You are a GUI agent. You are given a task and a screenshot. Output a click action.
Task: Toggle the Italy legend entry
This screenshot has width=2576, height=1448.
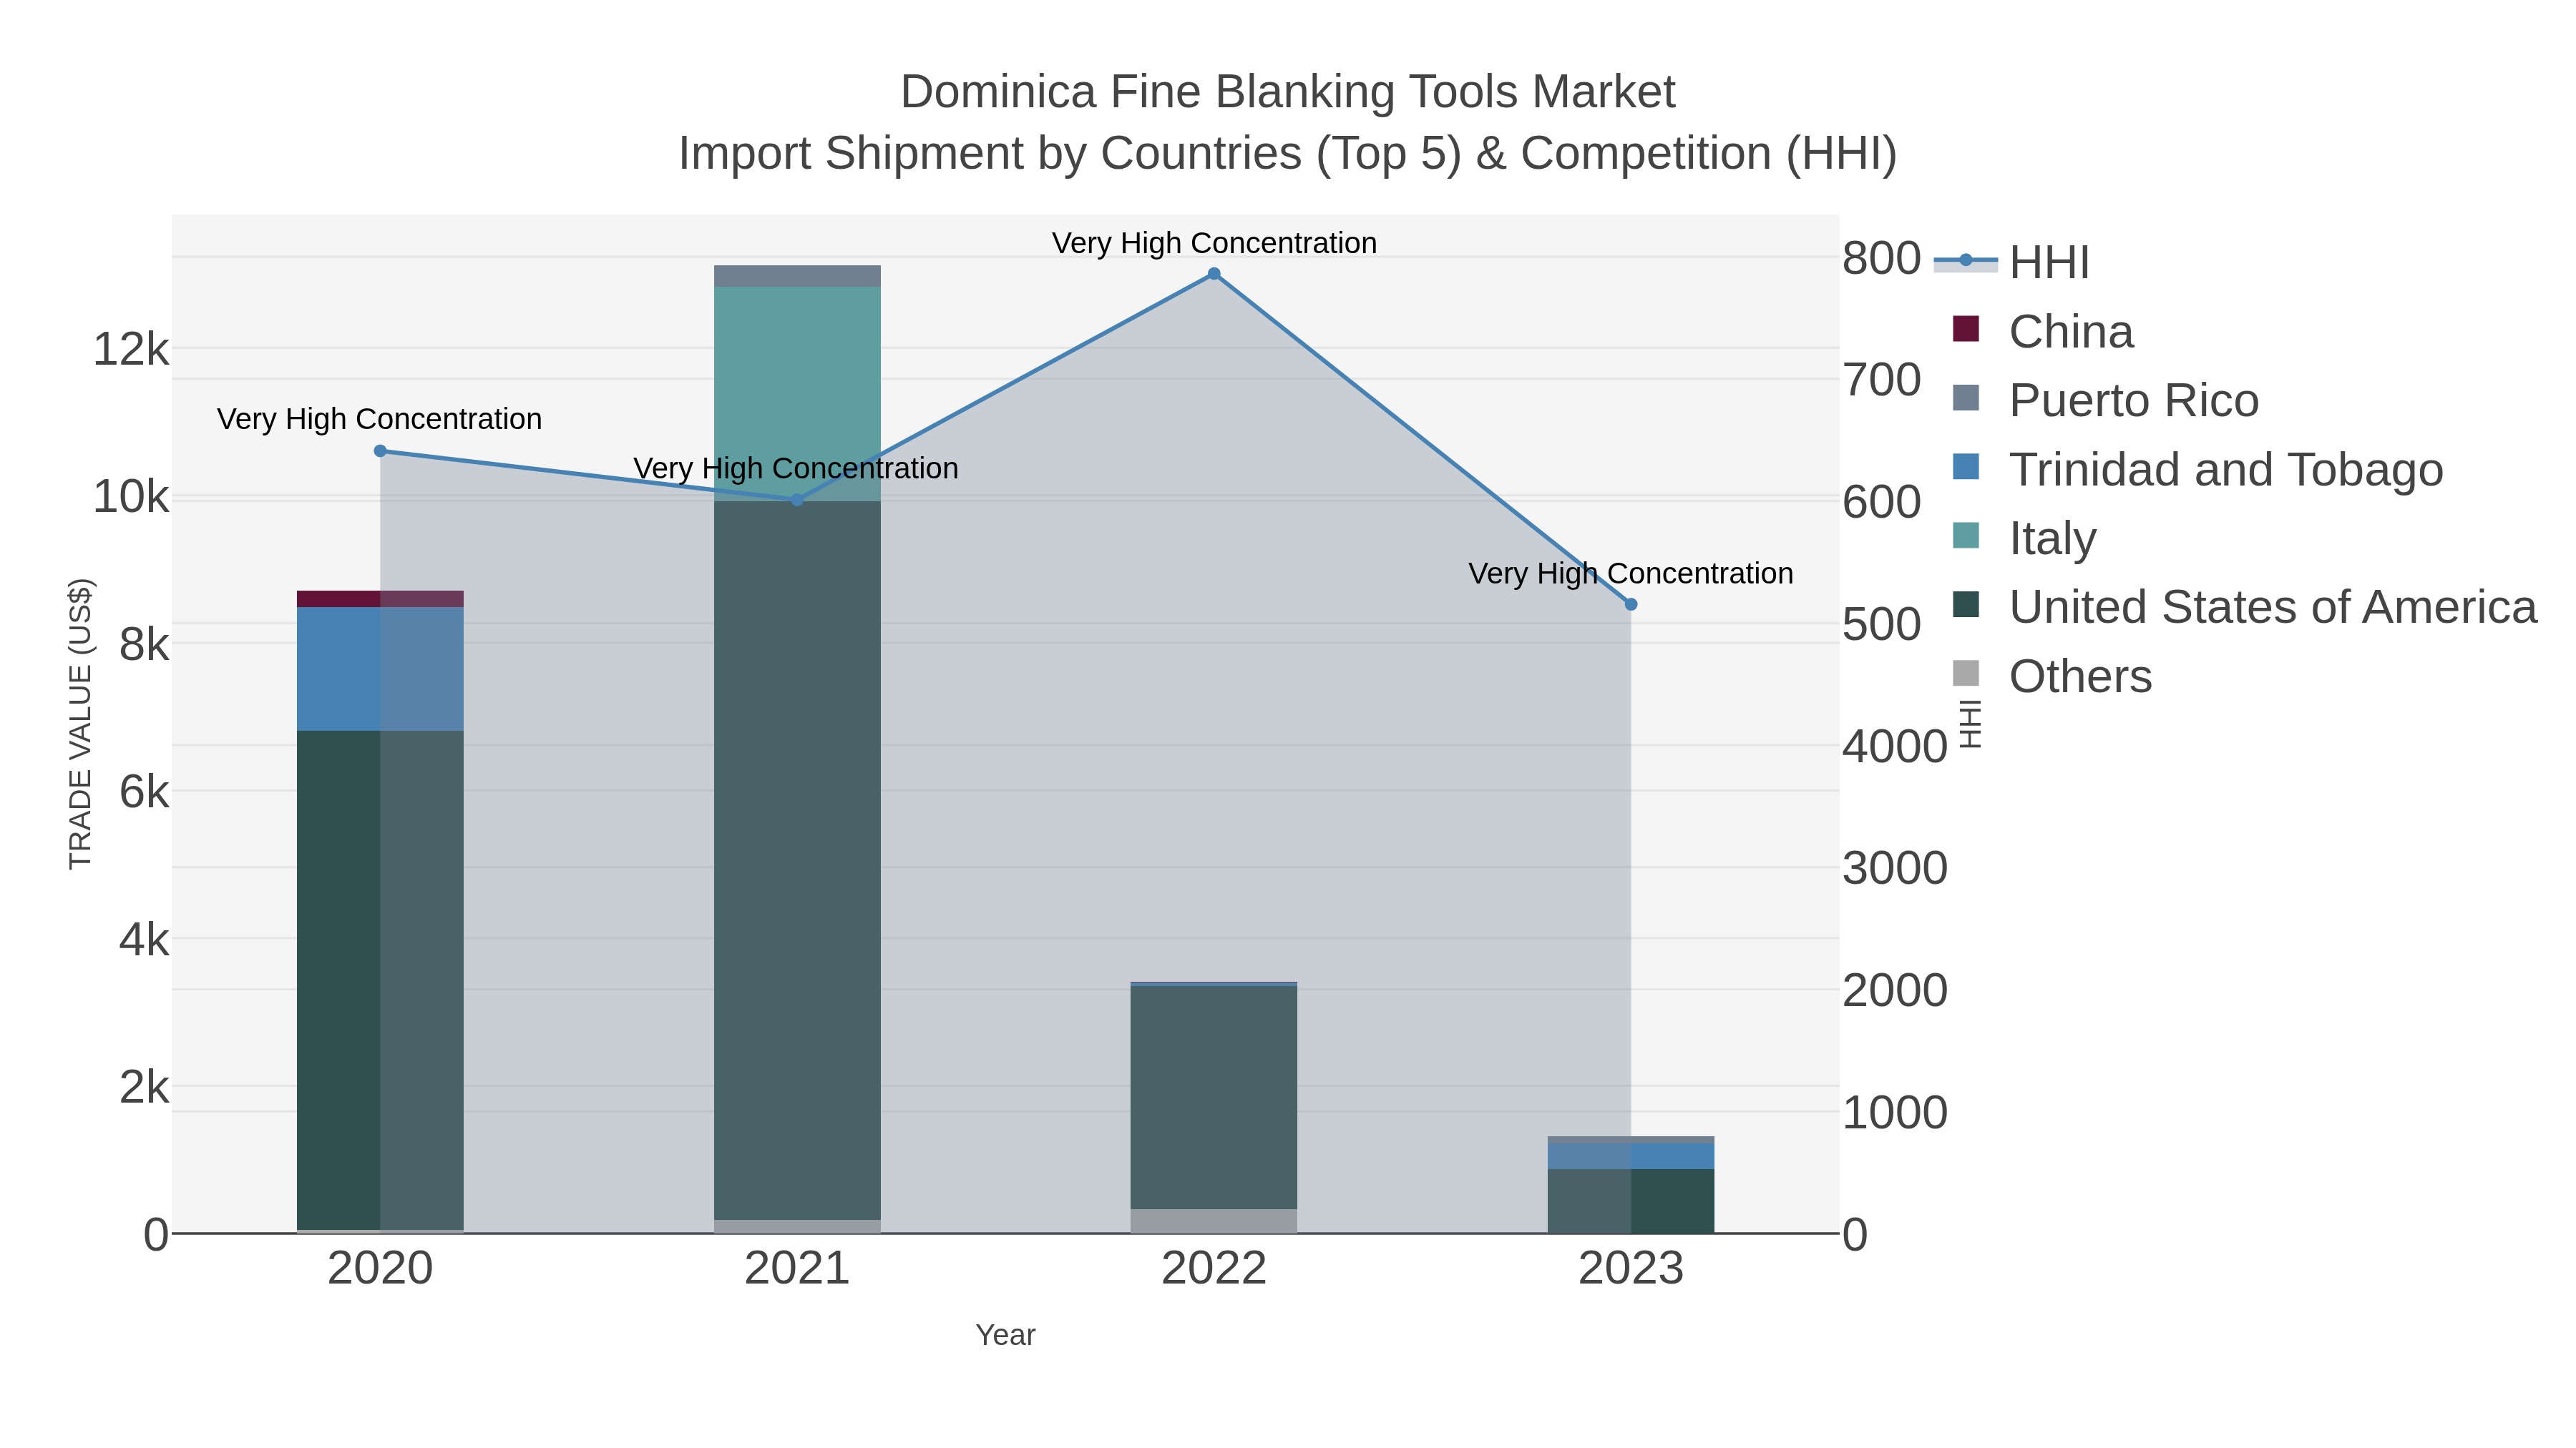tap(2024, 538)
